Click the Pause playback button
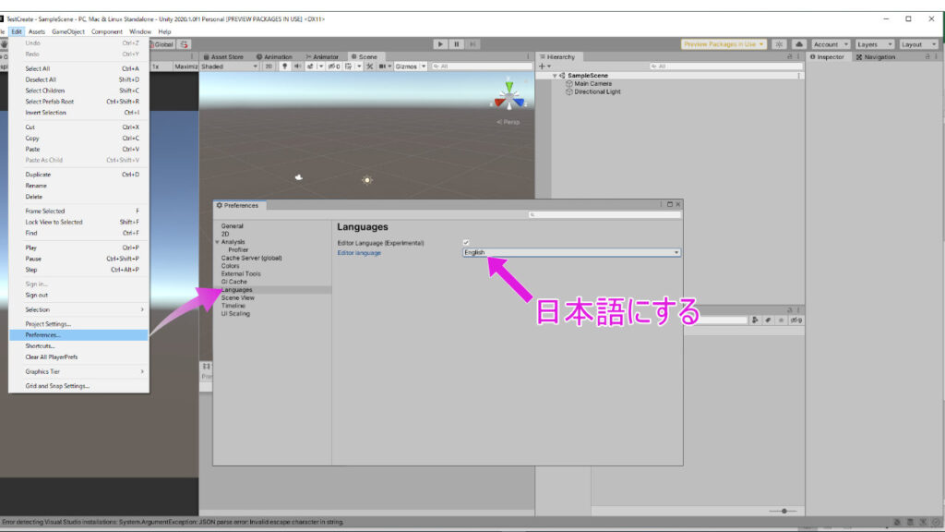Image resolution: width=945 pixels, height=532 pixels. (456, 43)
